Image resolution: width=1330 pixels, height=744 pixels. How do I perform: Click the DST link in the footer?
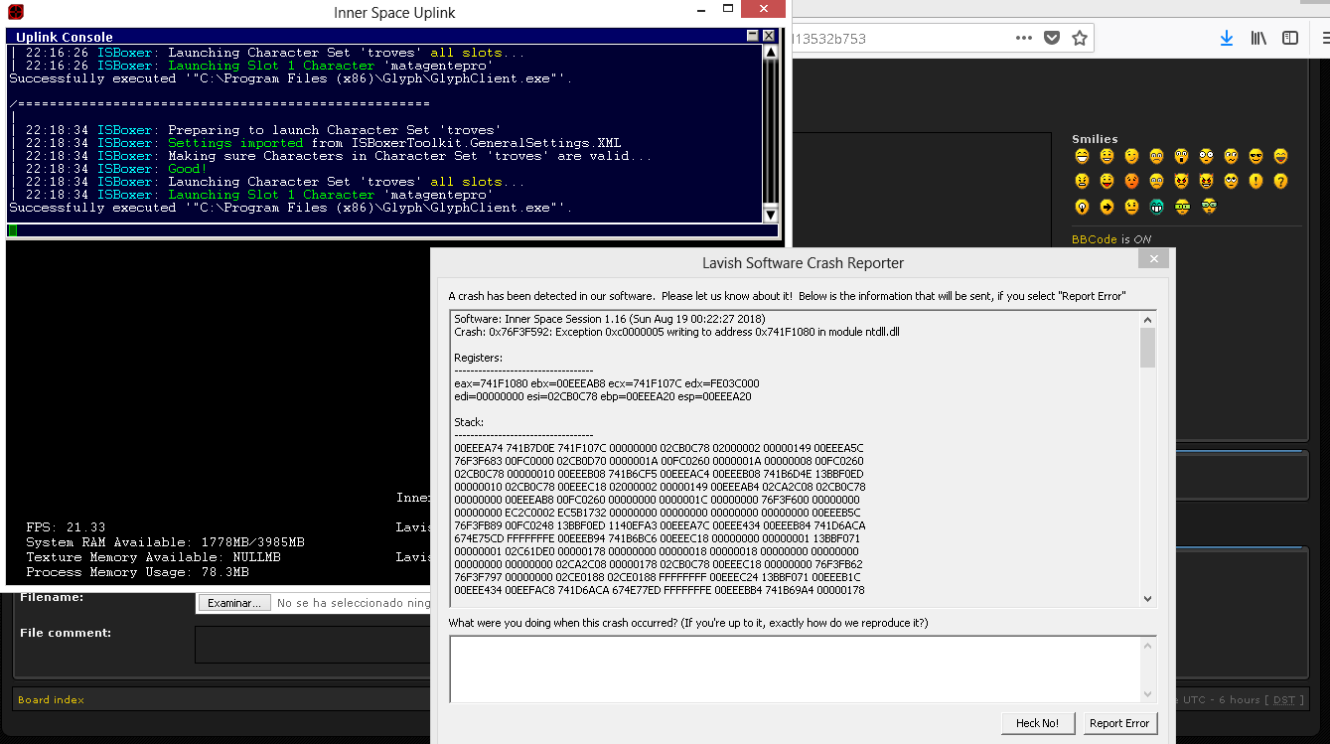coord(1286,699)
